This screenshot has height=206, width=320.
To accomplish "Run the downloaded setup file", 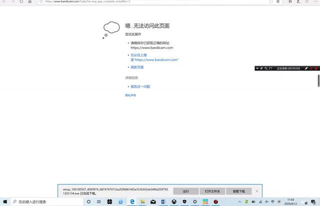I will (x=186, y=191).
